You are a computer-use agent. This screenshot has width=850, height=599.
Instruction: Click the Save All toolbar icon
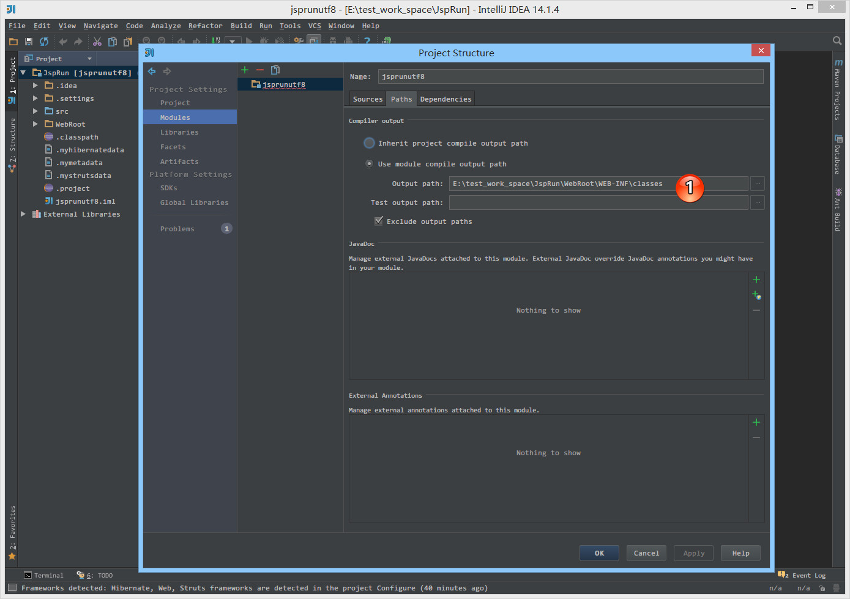click(x=29, y=42)
